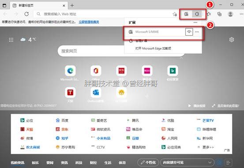Click the Personalize (个性化) button

point(148,163)
